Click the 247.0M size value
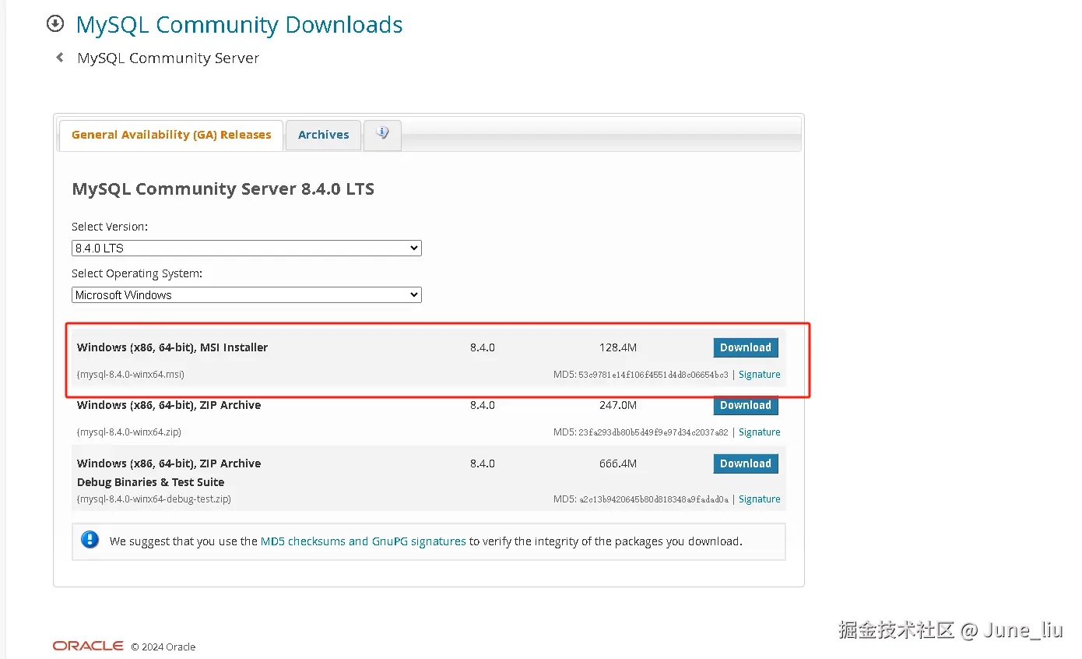The width and height of the screenshot is (1082, 659). (618, 405)
